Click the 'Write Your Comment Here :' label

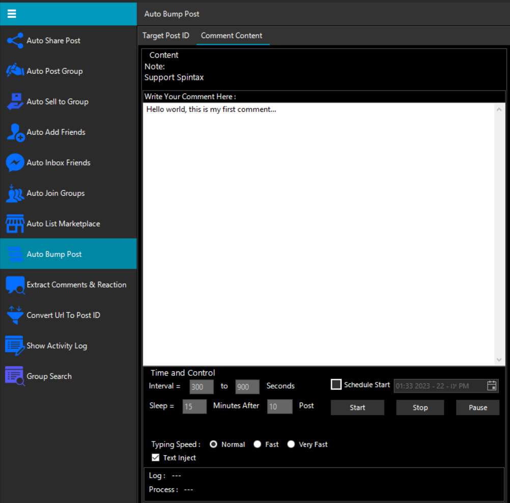click(190, 97)
